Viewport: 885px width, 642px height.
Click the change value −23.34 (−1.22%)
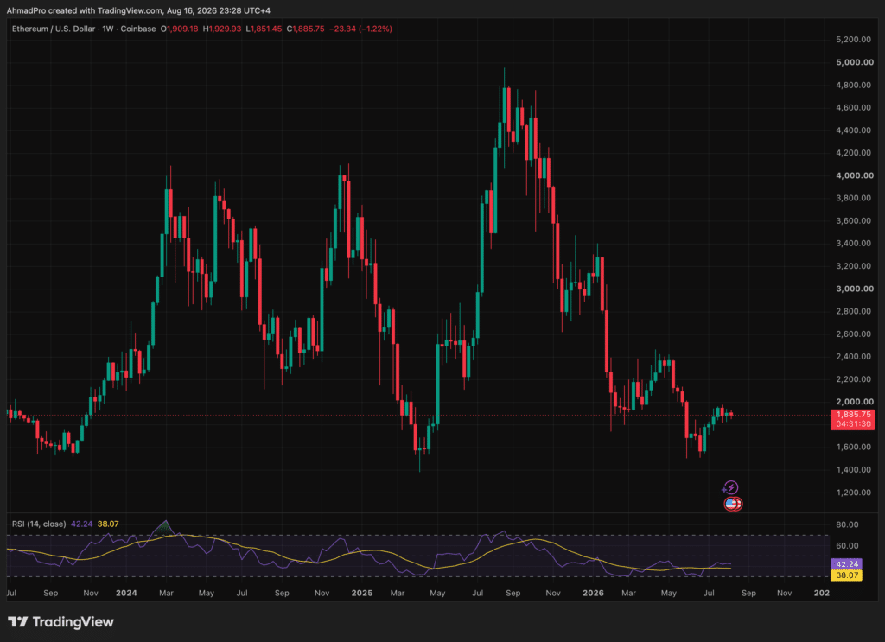click(360, 29)
